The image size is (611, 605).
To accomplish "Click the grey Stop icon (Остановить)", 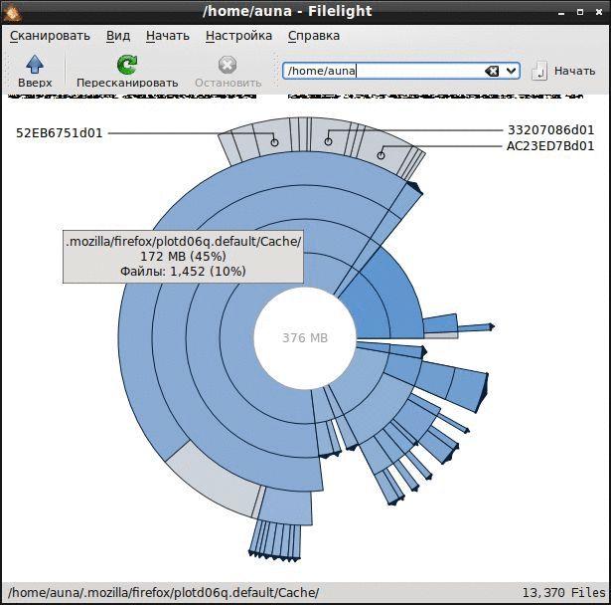I will click(228, 65).
